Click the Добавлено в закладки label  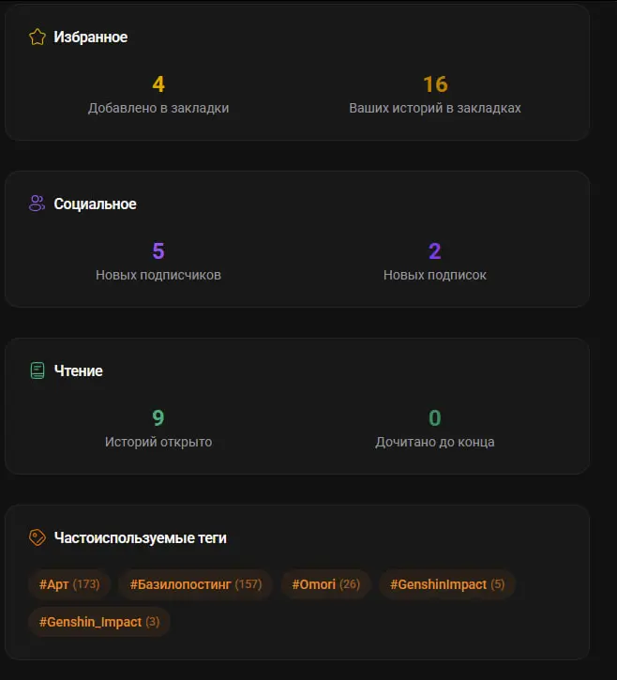pos(158,108)
